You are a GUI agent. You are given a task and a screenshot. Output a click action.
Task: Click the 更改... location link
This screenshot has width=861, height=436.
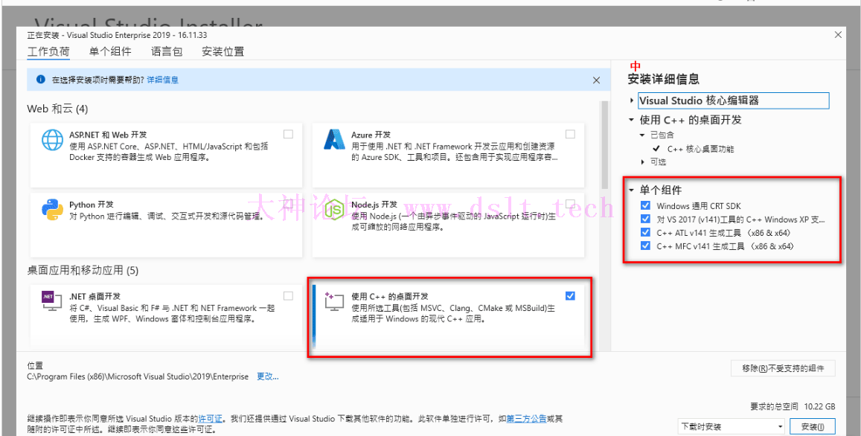coord(268,376)
